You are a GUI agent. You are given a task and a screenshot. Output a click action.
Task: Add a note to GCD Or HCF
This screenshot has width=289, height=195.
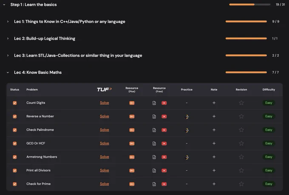(214, 143)
